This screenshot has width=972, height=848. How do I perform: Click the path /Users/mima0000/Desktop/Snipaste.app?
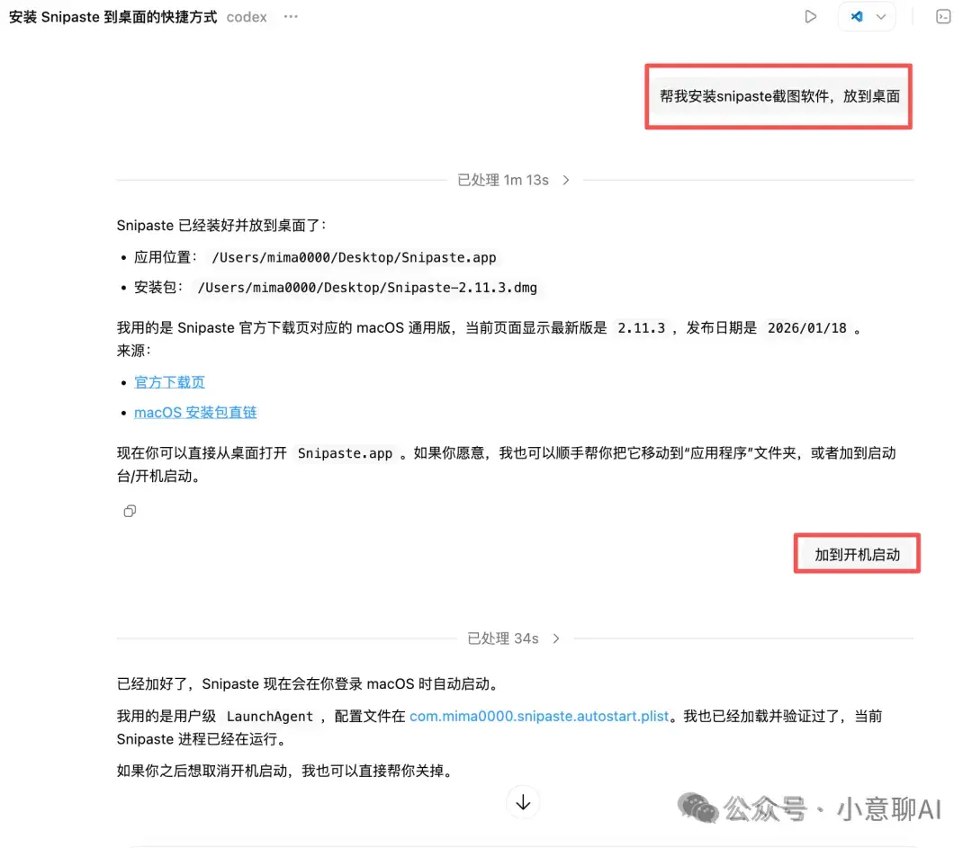[x=354, y=258]
